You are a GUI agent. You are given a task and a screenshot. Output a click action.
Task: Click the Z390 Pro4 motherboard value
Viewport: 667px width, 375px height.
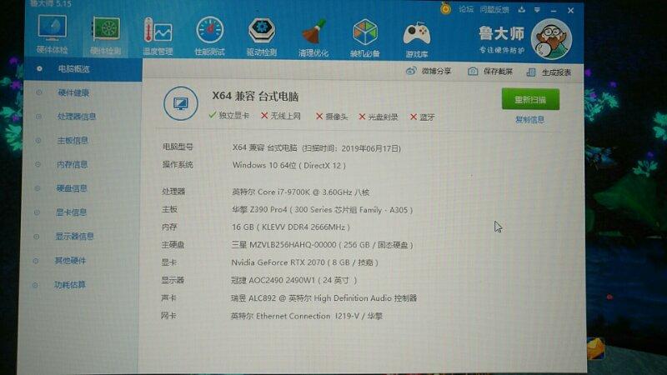pos(322,210)
